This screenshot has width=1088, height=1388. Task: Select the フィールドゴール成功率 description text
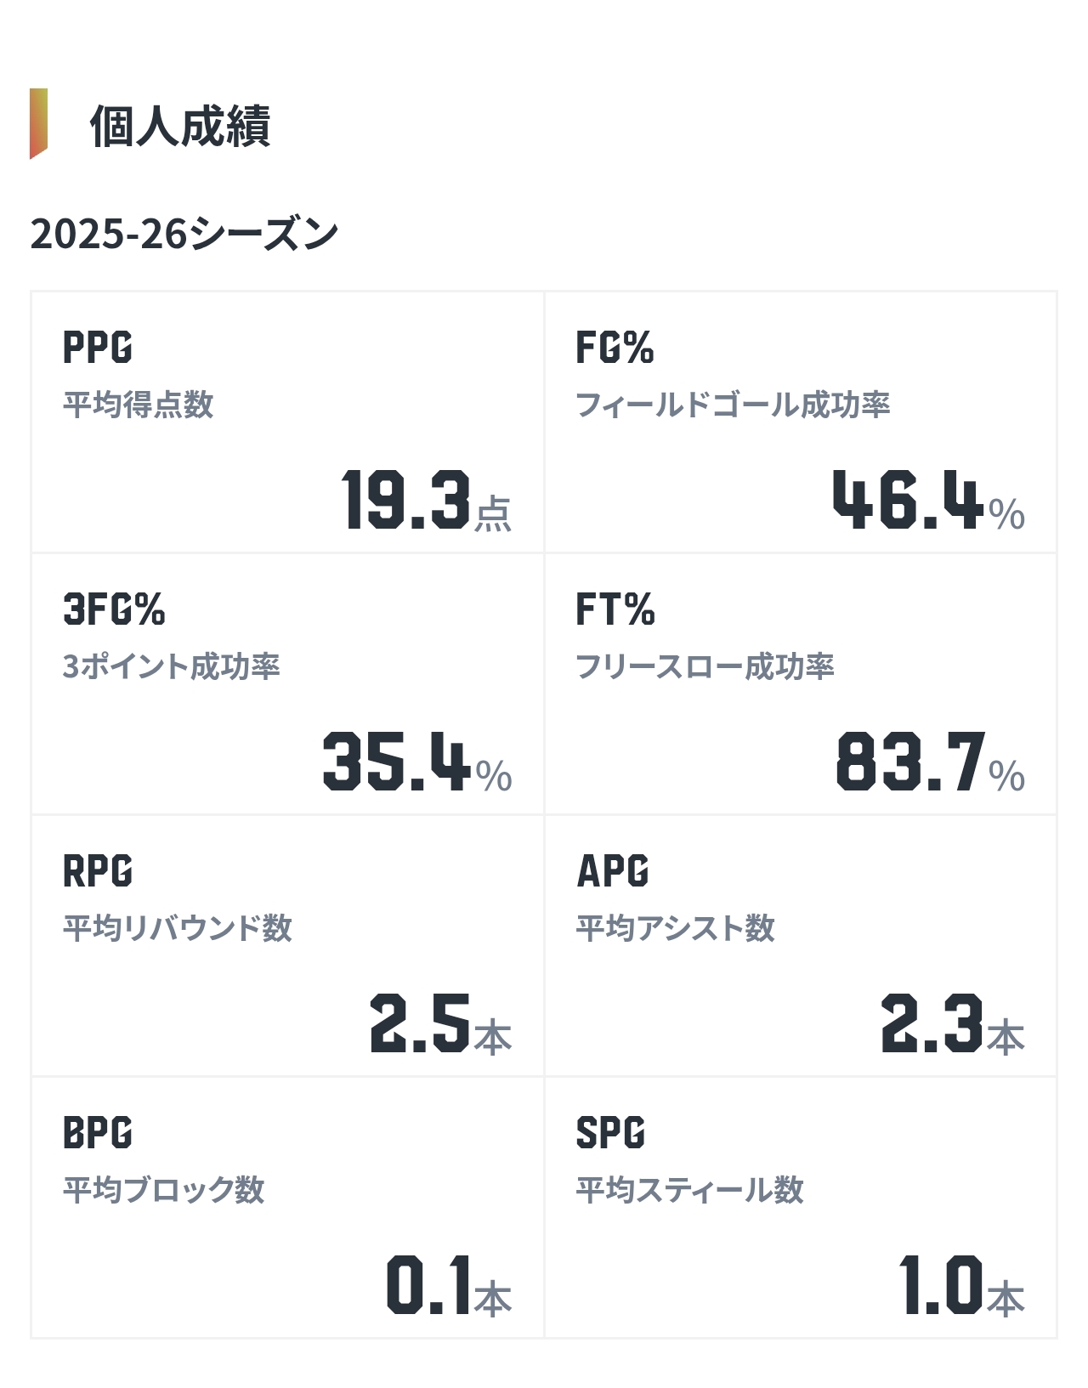click(x=733, y=405)
